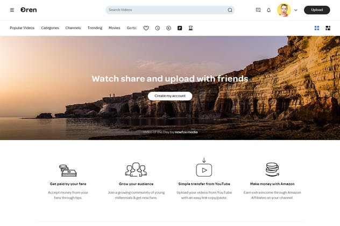Click the YouTube transfer play icon
This screenshot has width=340, height=226.
pos(204,167)
